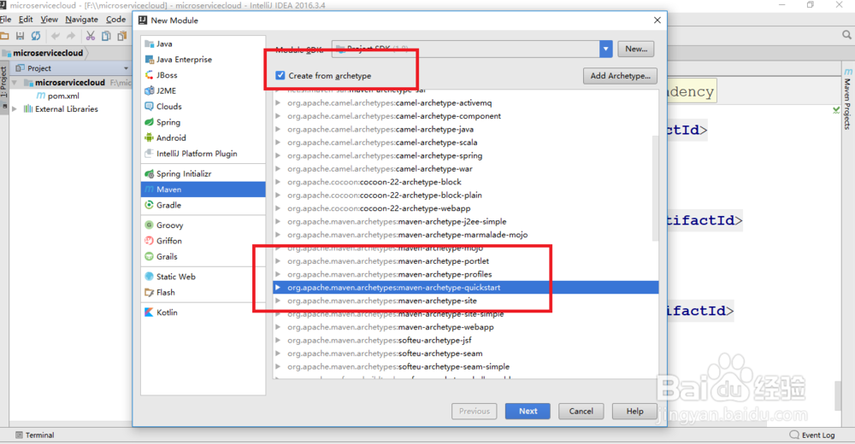Collapse microservicecloud project tree node
Image resolution: width=855 pixels, height=444 pixels.
pyautogui.click(x=15, y=83)
